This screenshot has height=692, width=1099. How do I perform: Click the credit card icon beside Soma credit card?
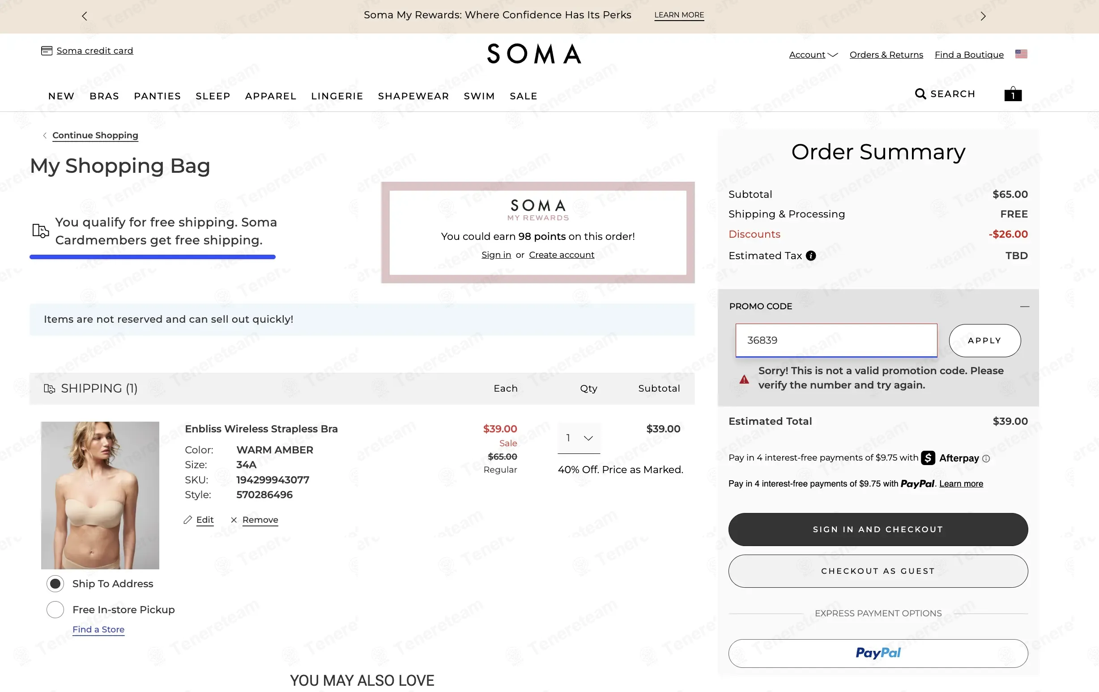(x=47, y=51)
